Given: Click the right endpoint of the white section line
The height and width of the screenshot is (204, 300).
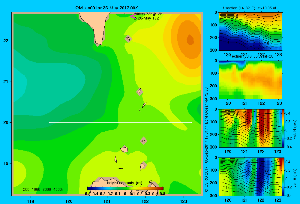Looking at the screenshot, I should pyautogui.click(x=191, y=122).
